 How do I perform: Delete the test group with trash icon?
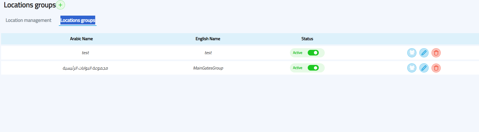(436, 53)
